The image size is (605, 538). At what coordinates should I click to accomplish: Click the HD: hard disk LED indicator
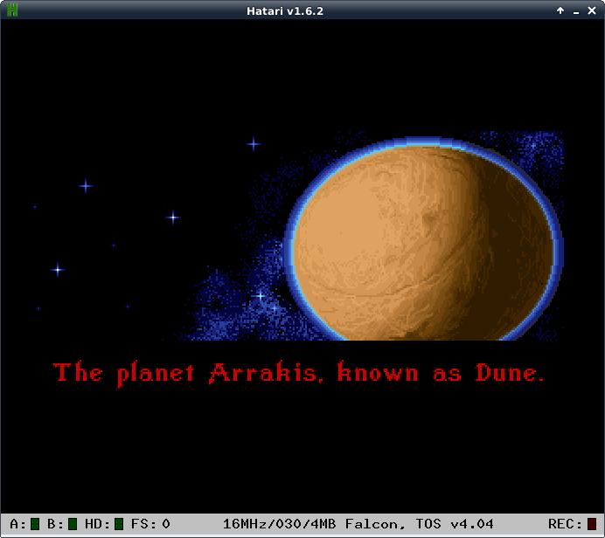click(119, 524)
